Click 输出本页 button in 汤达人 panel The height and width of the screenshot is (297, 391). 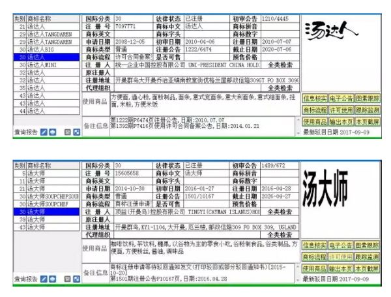341,121
